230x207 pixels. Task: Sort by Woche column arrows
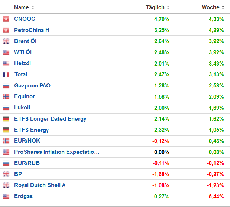pyautogui.click(x=223, y=7)
